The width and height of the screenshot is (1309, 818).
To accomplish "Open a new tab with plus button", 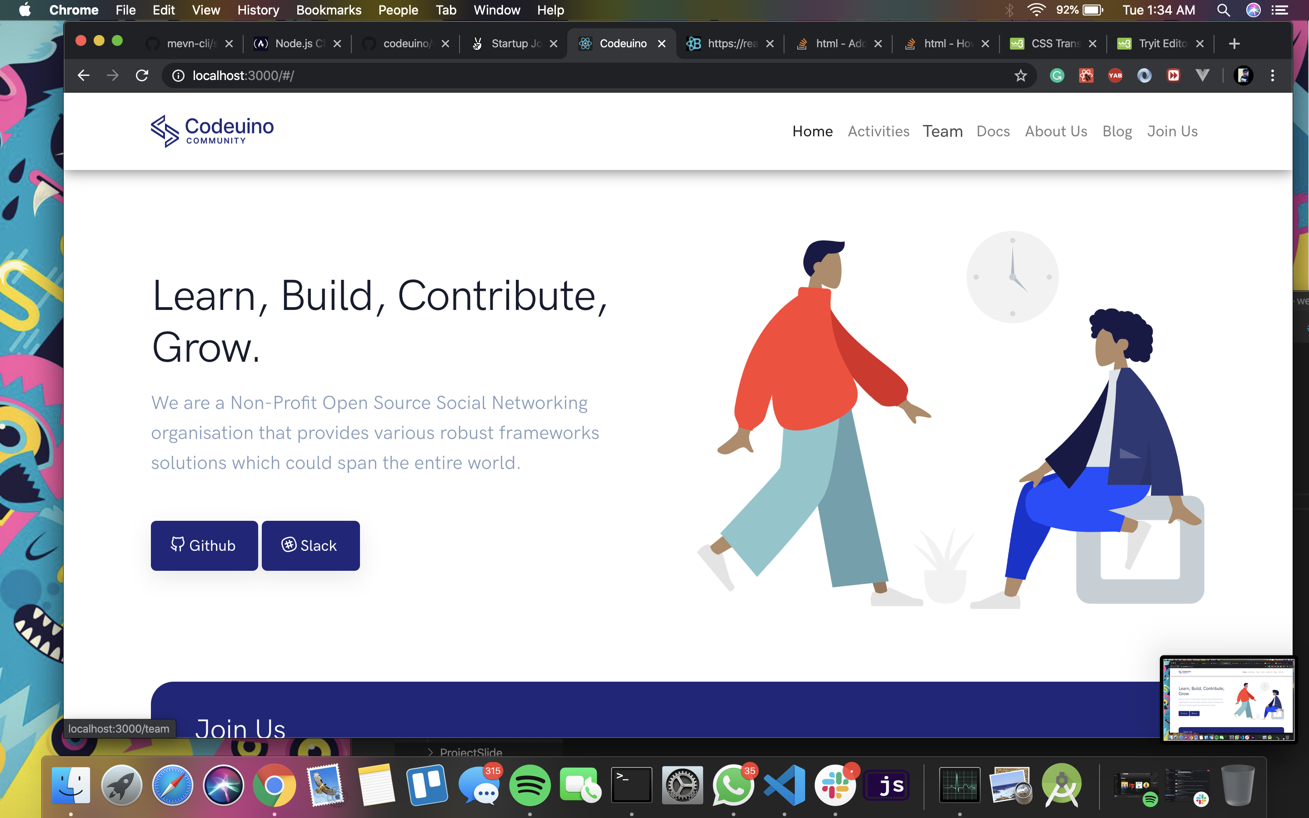I will [x=1234, y=44].
